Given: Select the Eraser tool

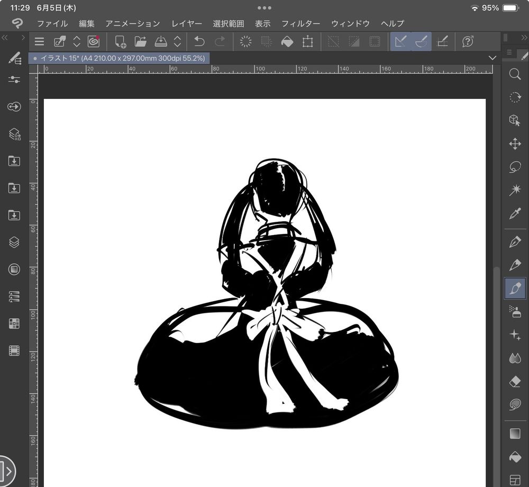Looking at the screenshot, I should [515, 382].
